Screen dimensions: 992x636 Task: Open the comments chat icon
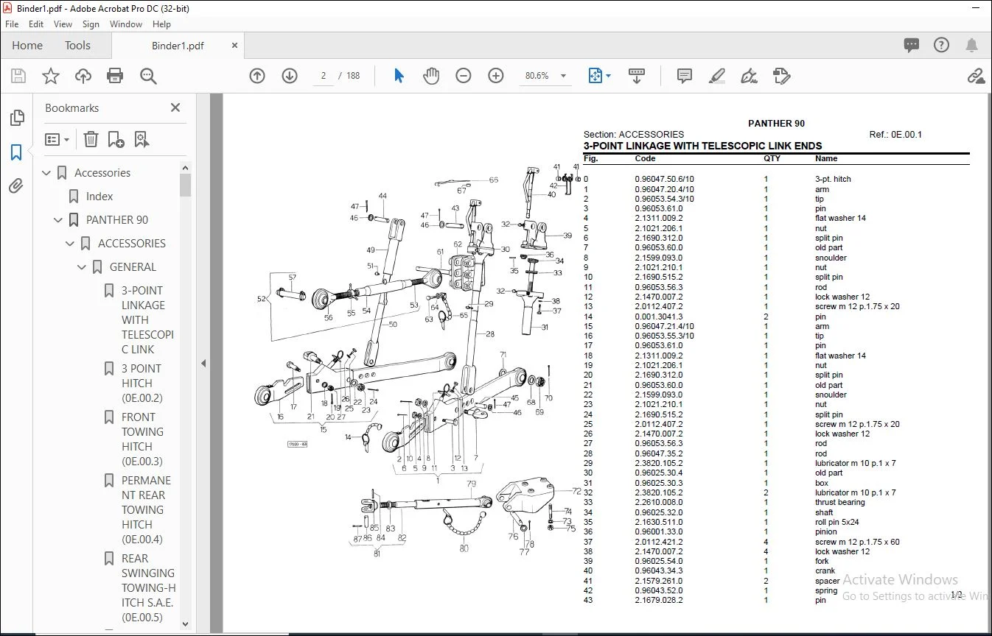click(912, 46)
